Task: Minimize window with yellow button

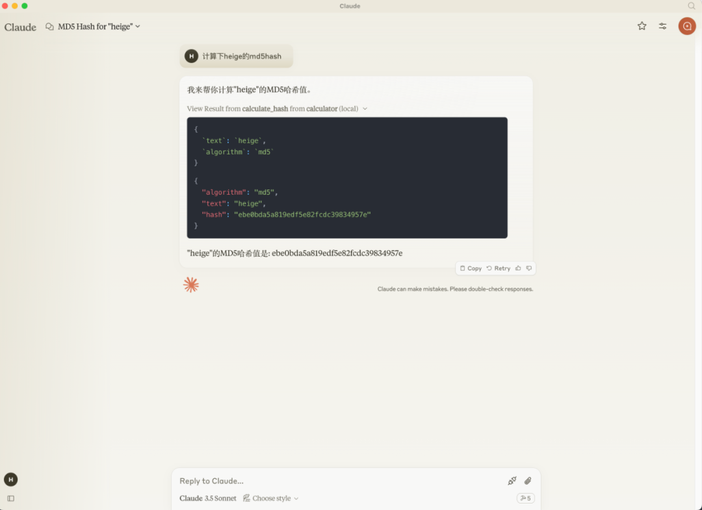Action: click(15, 6)
